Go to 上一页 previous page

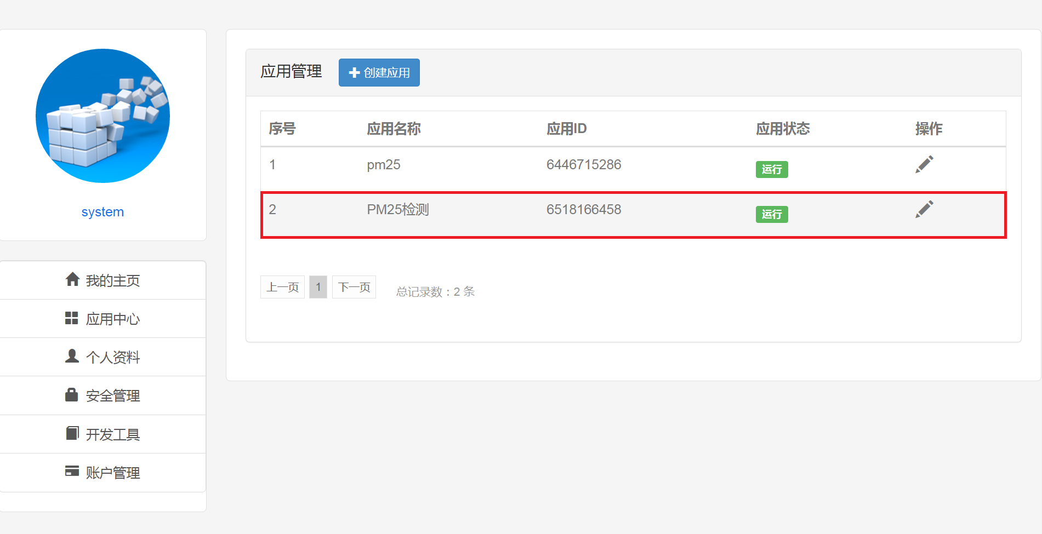click(282, 287)
